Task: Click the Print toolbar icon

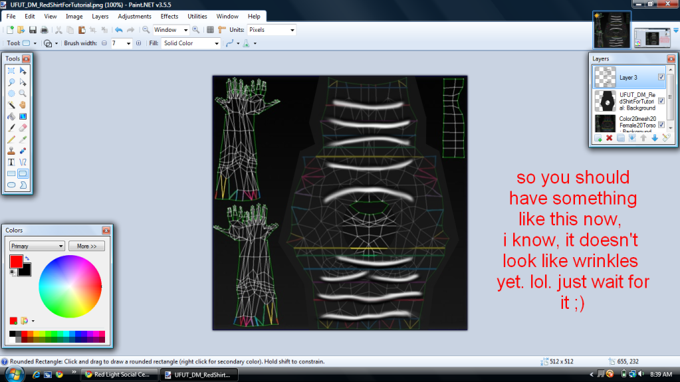Action: click(x=45, y=30)
